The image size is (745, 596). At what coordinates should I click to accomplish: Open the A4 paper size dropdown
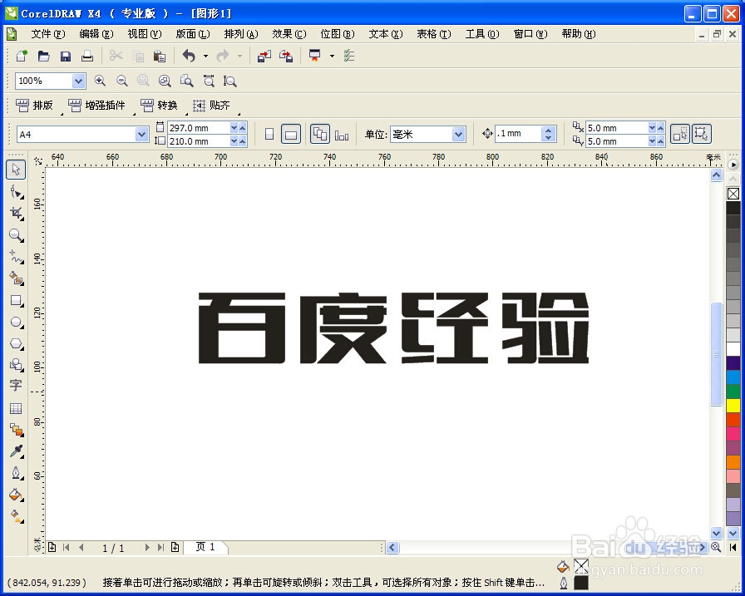[141, 135]
